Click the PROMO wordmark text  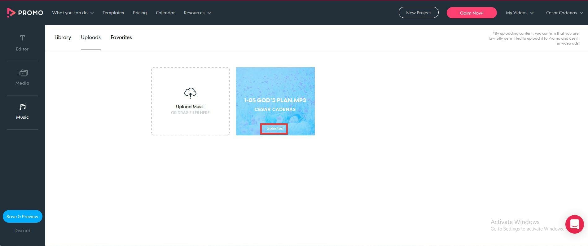[31, 13]
